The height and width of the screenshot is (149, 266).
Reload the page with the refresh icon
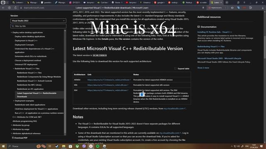point(15,8)
